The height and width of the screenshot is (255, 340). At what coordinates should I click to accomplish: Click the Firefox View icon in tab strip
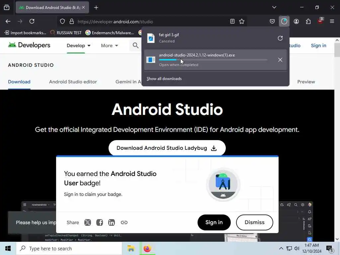[x=7, y=8]
